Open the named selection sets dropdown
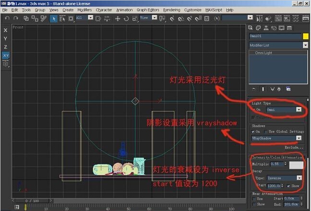 (x=250, y=18)
